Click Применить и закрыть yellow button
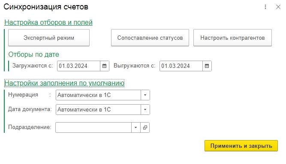 click(241, 146)
